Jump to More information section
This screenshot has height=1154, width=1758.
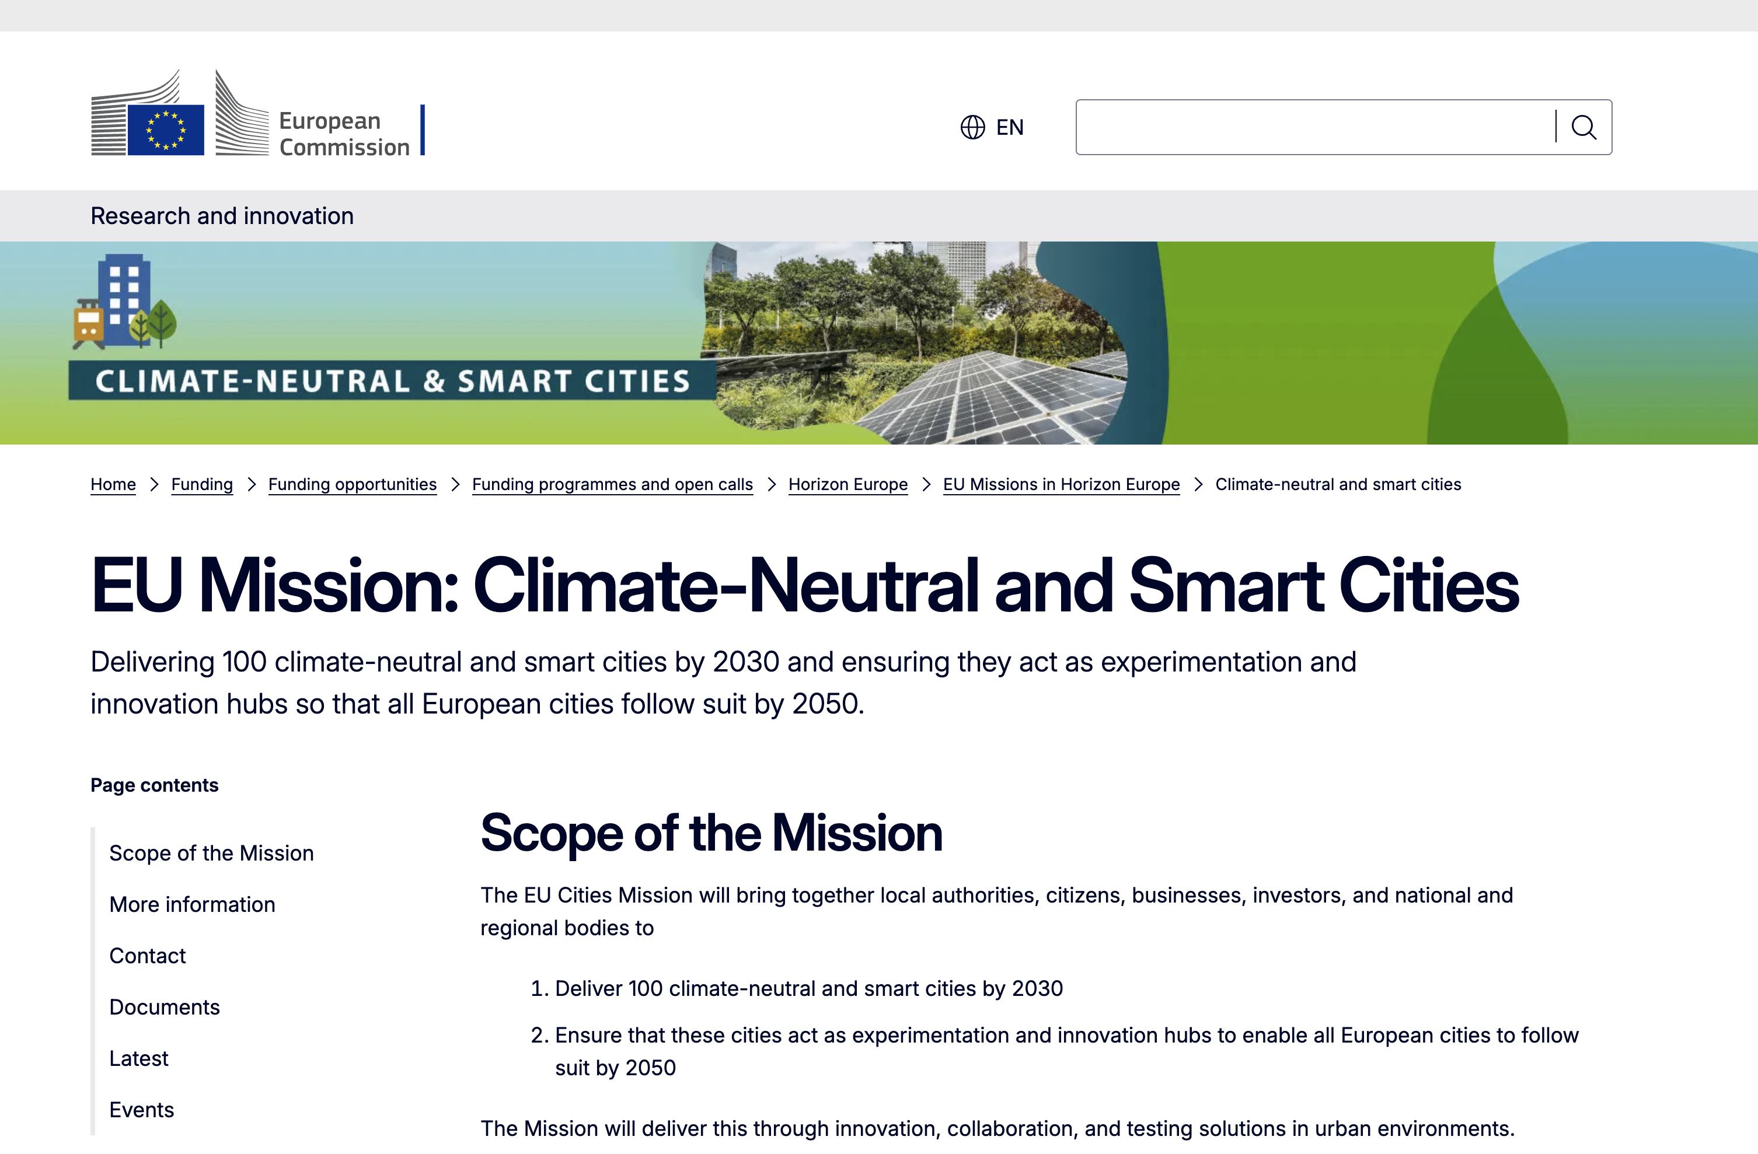[x=192, y=904]
